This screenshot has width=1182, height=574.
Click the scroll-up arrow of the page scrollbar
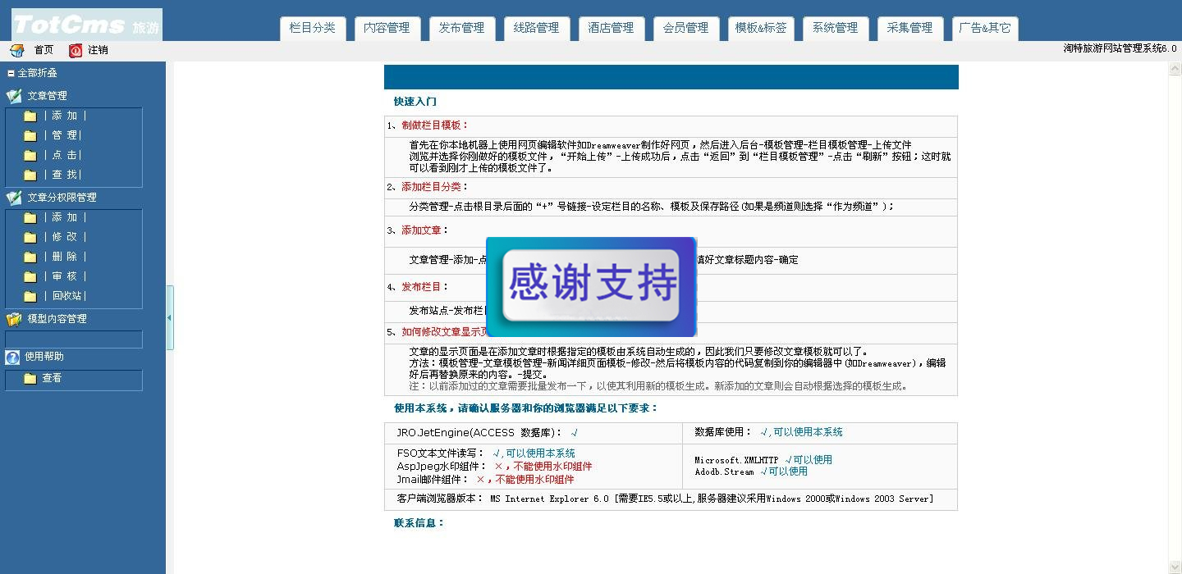point(1175,71)
